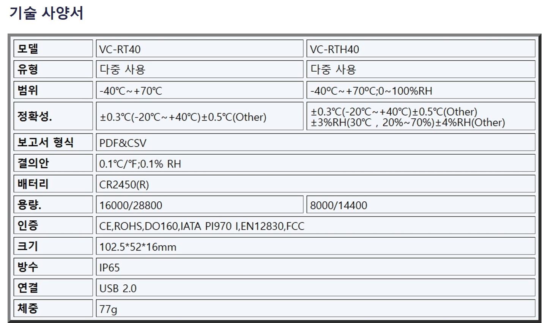Select the 77g weight cell

pyautogui.click(x=315, y=309)
